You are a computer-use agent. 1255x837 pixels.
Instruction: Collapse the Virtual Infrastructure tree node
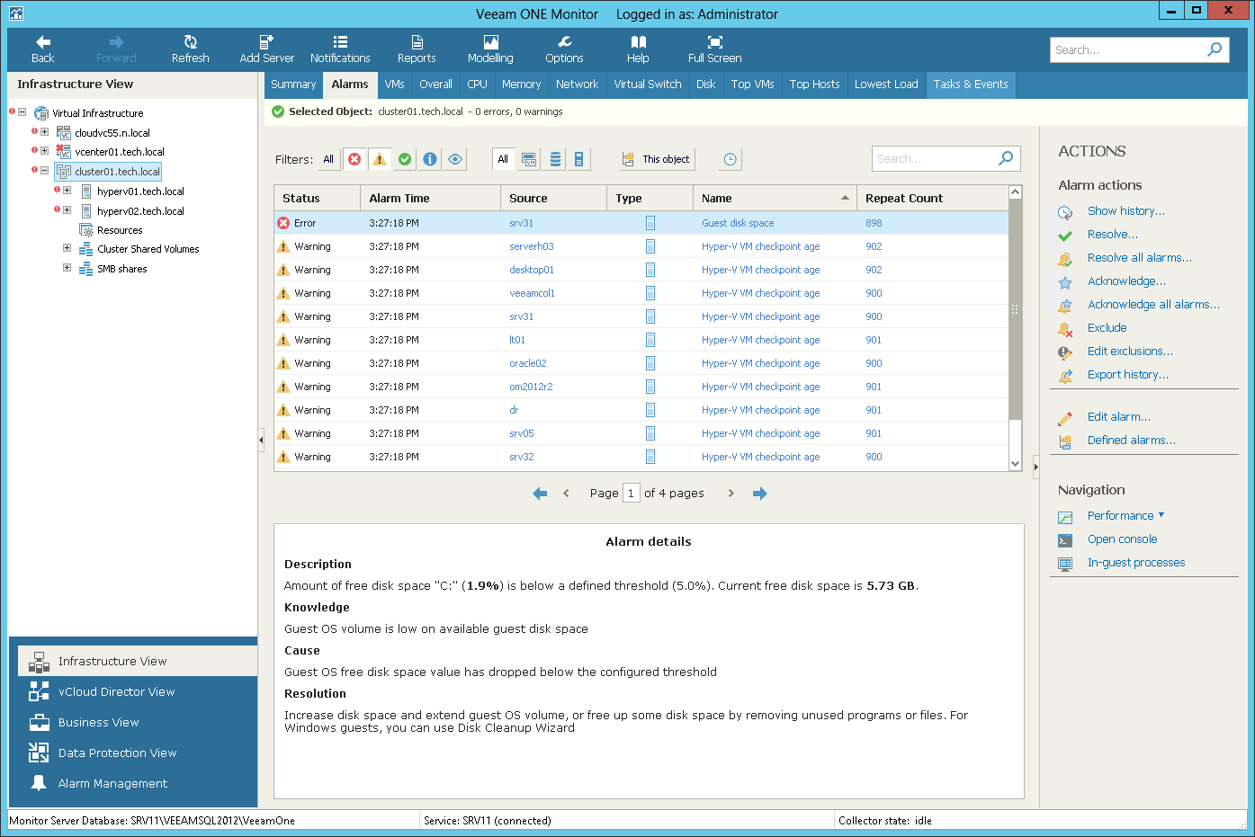coord(22,112)
